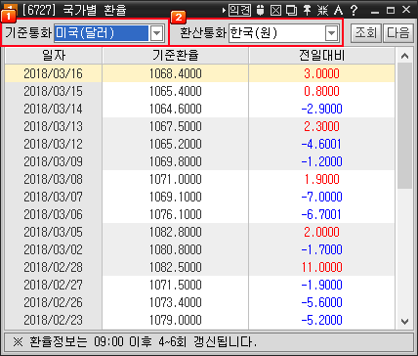The height and width of the screenshot is (356, 418).
Task: Click change value -5.2000
Action: coord(322,320)
